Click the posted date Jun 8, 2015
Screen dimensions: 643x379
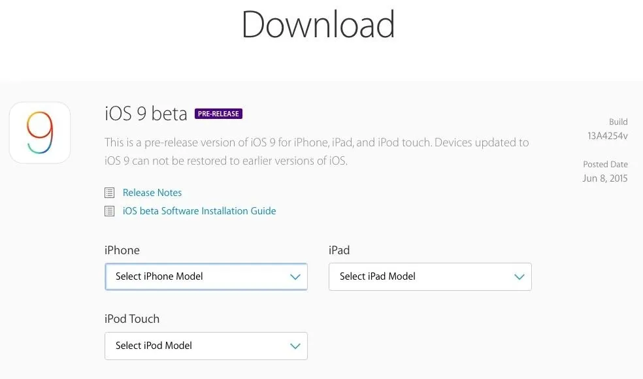(x=605, y=178)
